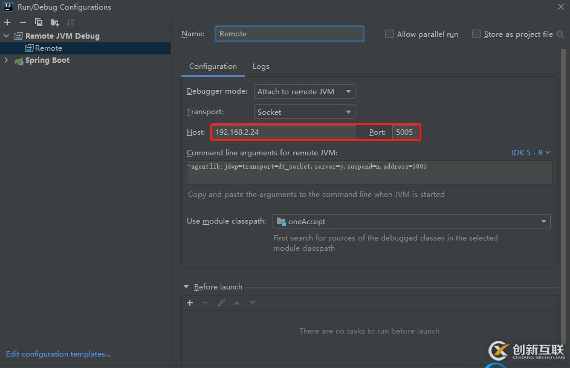This screenshot has height=368, width=570.
Task: Click the Add New Configuration plus icon
Action: click(x=7, y=22)
